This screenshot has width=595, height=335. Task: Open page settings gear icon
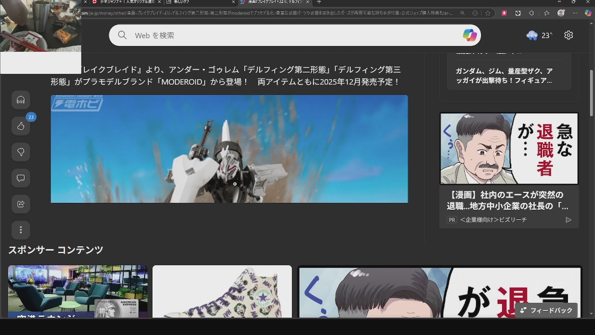point(569,35)
